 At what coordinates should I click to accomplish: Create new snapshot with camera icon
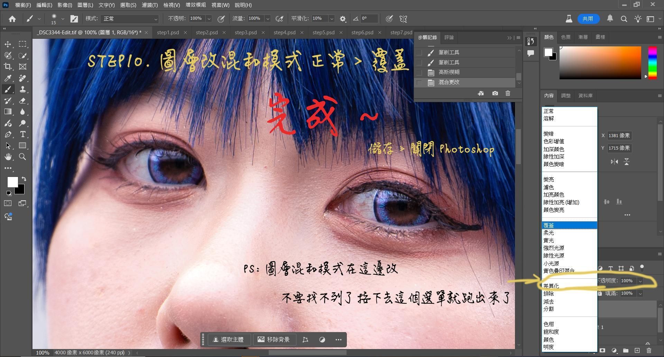point(495,93)
